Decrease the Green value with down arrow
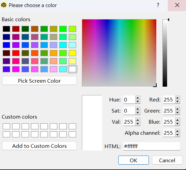Viewport: 186px width, 170px height. click(x=177, y=113)
